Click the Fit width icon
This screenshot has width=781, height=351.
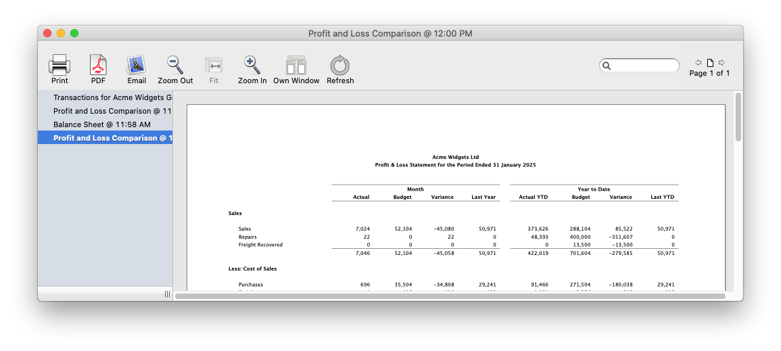pos(214,65)
